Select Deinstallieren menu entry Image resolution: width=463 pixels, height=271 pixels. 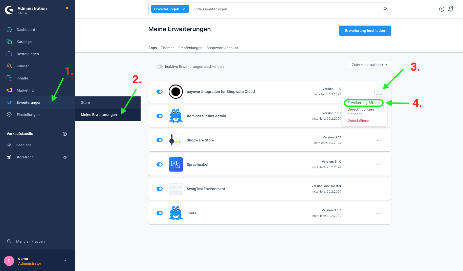coord(359,120)
